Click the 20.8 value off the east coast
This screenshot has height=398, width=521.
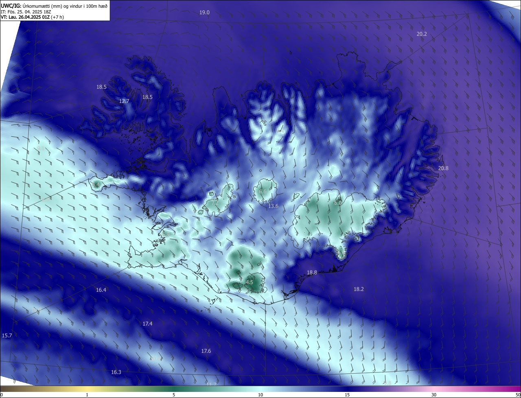[x=443, y=168]
